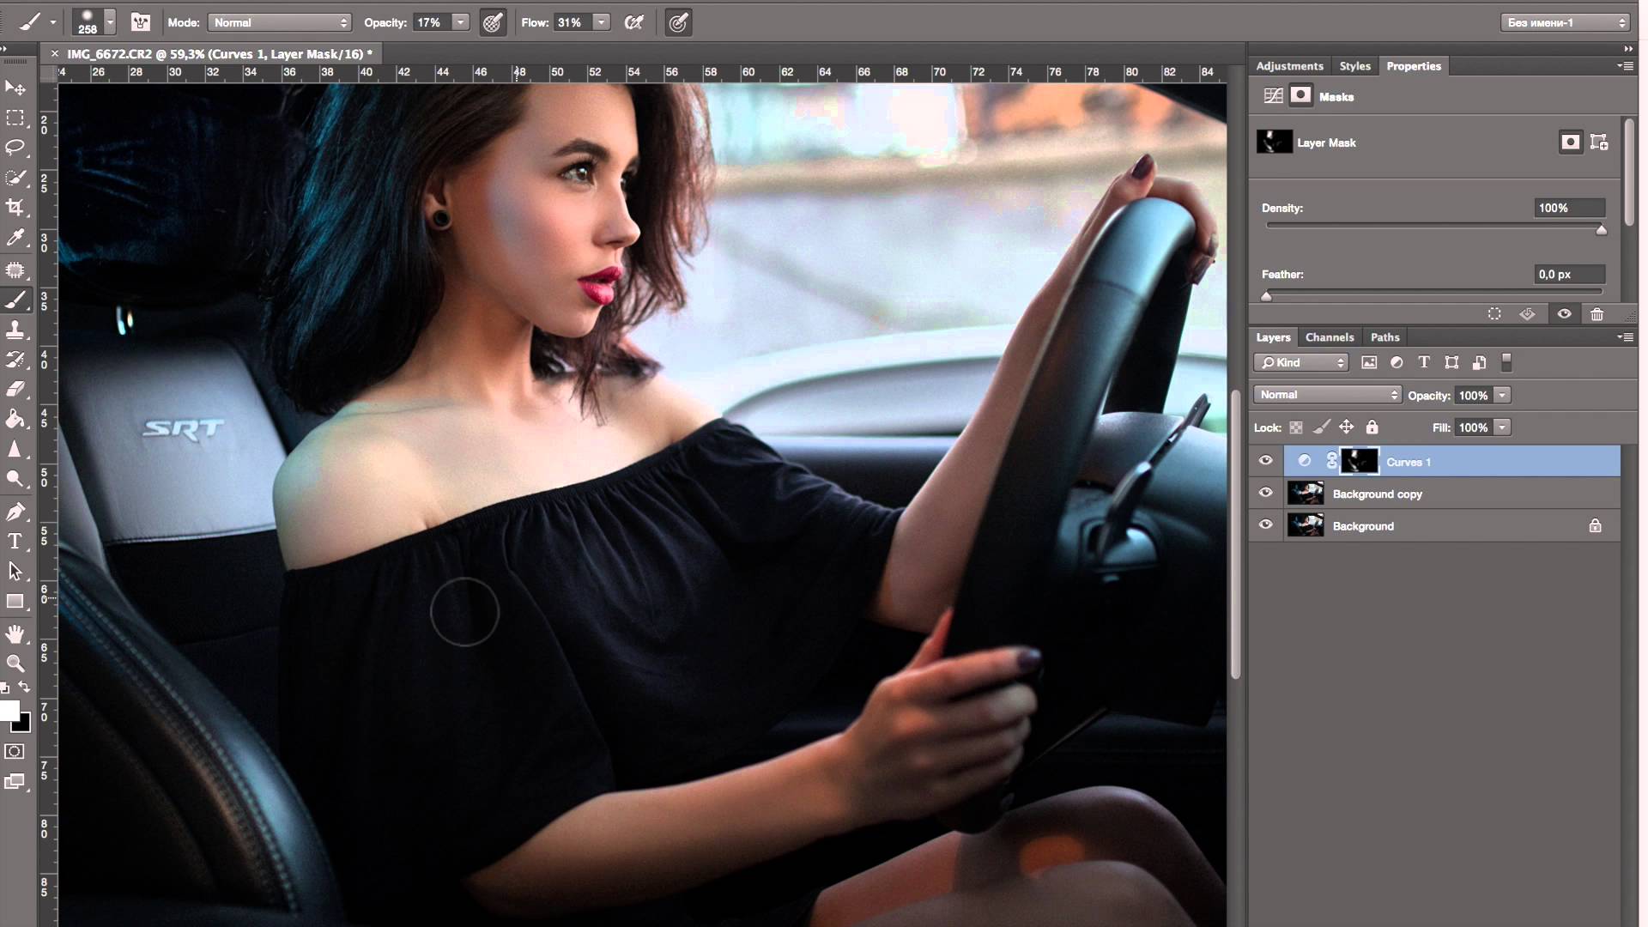Load selection from mask
The image size is (1648, 927).
pyautogui.click(x=1494, y=314)
